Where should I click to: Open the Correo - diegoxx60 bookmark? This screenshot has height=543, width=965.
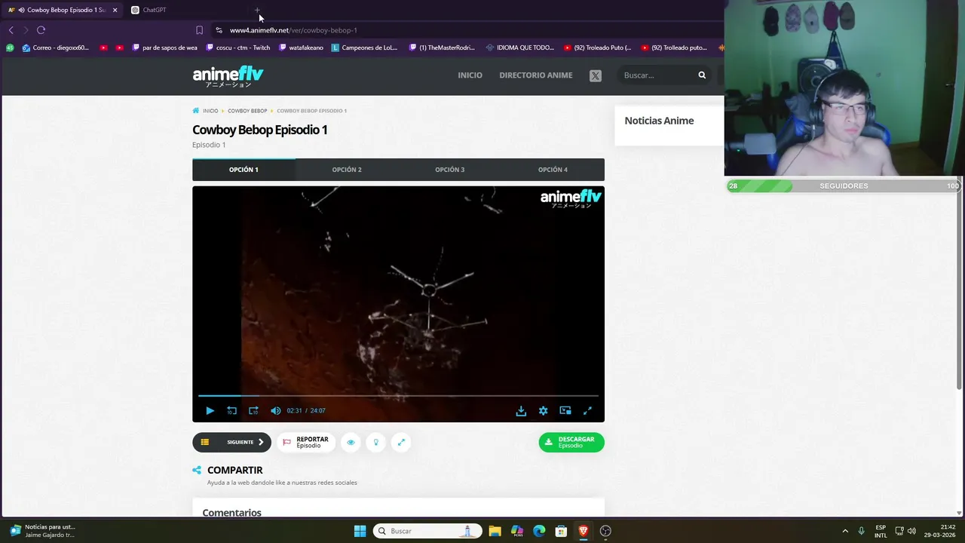pos(56,48)
